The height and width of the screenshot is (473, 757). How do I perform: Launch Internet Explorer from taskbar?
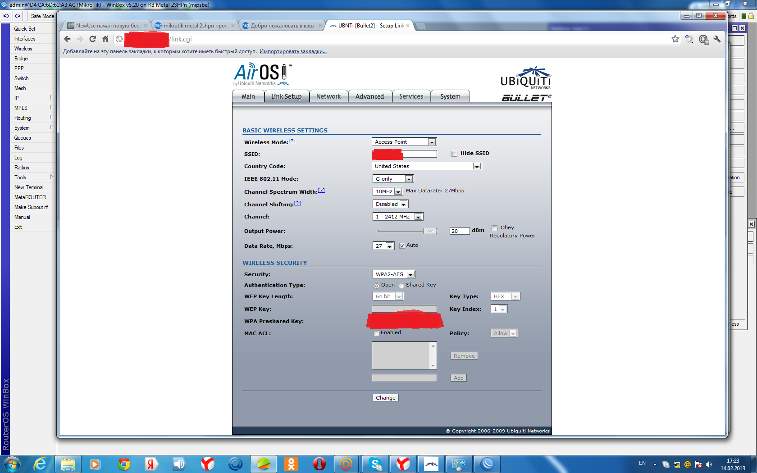40,464
